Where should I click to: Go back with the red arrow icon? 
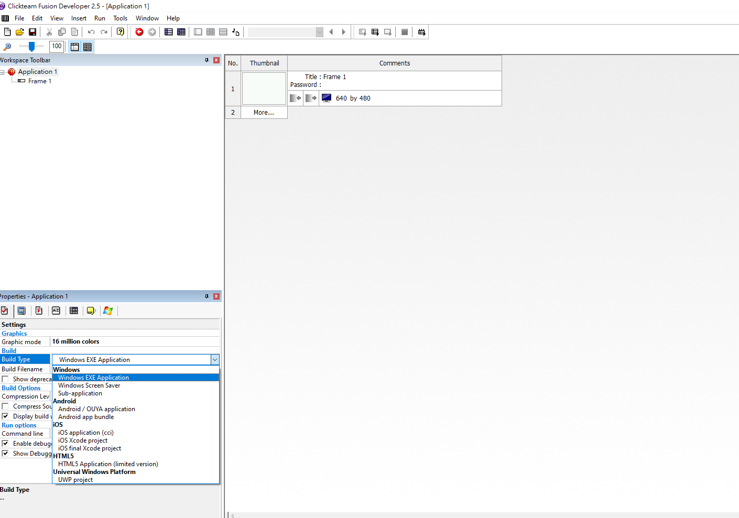(x=139, y=32)
